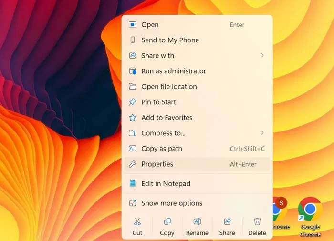Click the Copy as path icon
This screenshot has width=334, height=241.
click(x=133, y=149)
